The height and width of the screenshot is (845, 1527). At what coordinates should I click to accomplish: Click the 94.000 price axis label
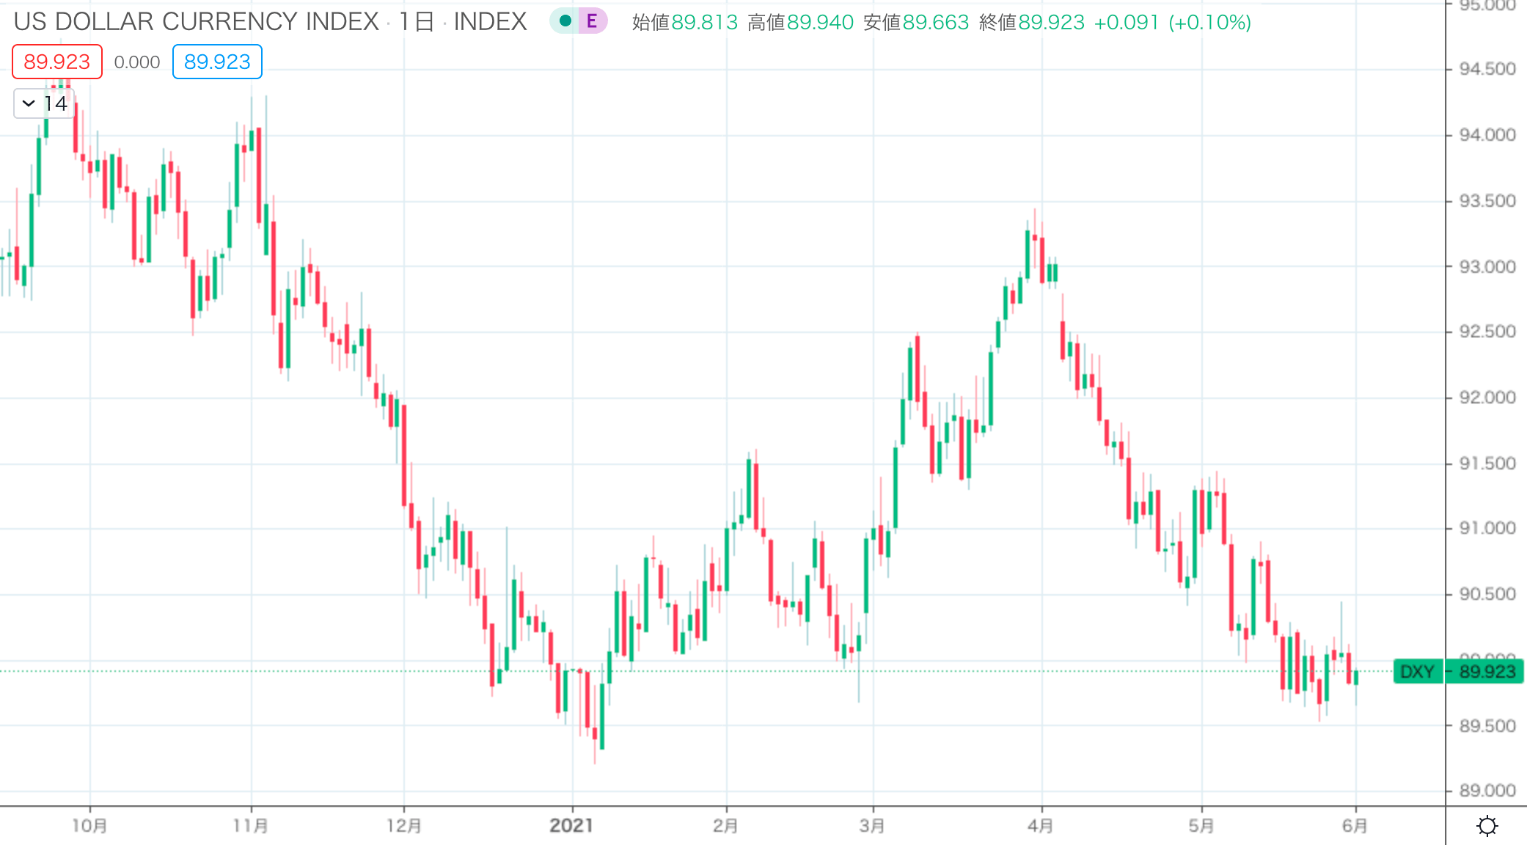tap(1487, 135)
